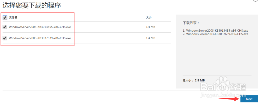
Task: Select the WindowsServer2003-KB3013455-x86-CHS.exe row name
Action: pyautogui.click(x=40, y=27)
